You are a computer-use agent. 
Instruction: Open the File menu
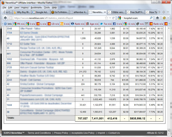[x=4, y=8]
